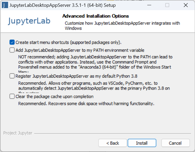Click the 'Customize how JupyterLabDesktopAppServer integrates' subtitle
The image size is (195, 152).
[122, 26]
